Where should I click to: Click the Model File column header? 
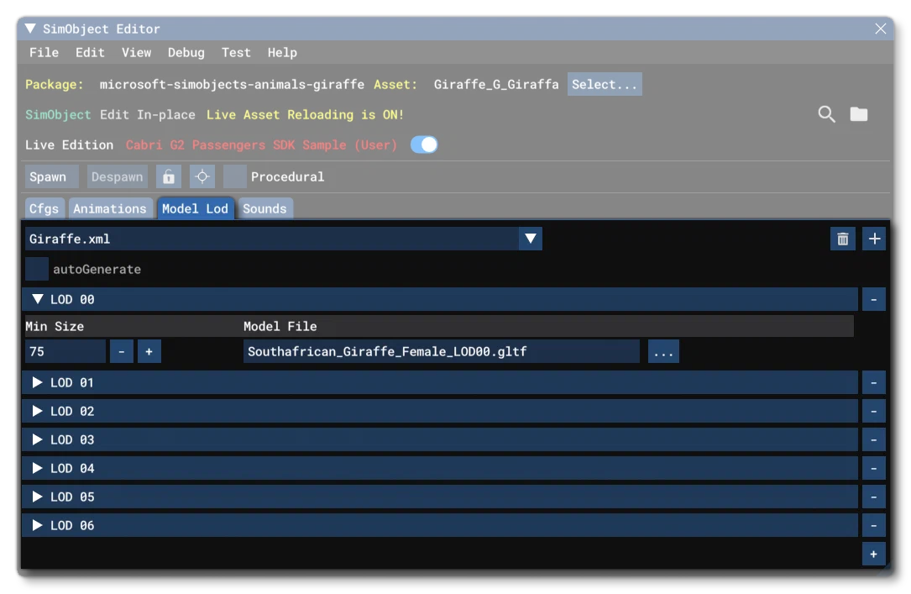[280, 327]
